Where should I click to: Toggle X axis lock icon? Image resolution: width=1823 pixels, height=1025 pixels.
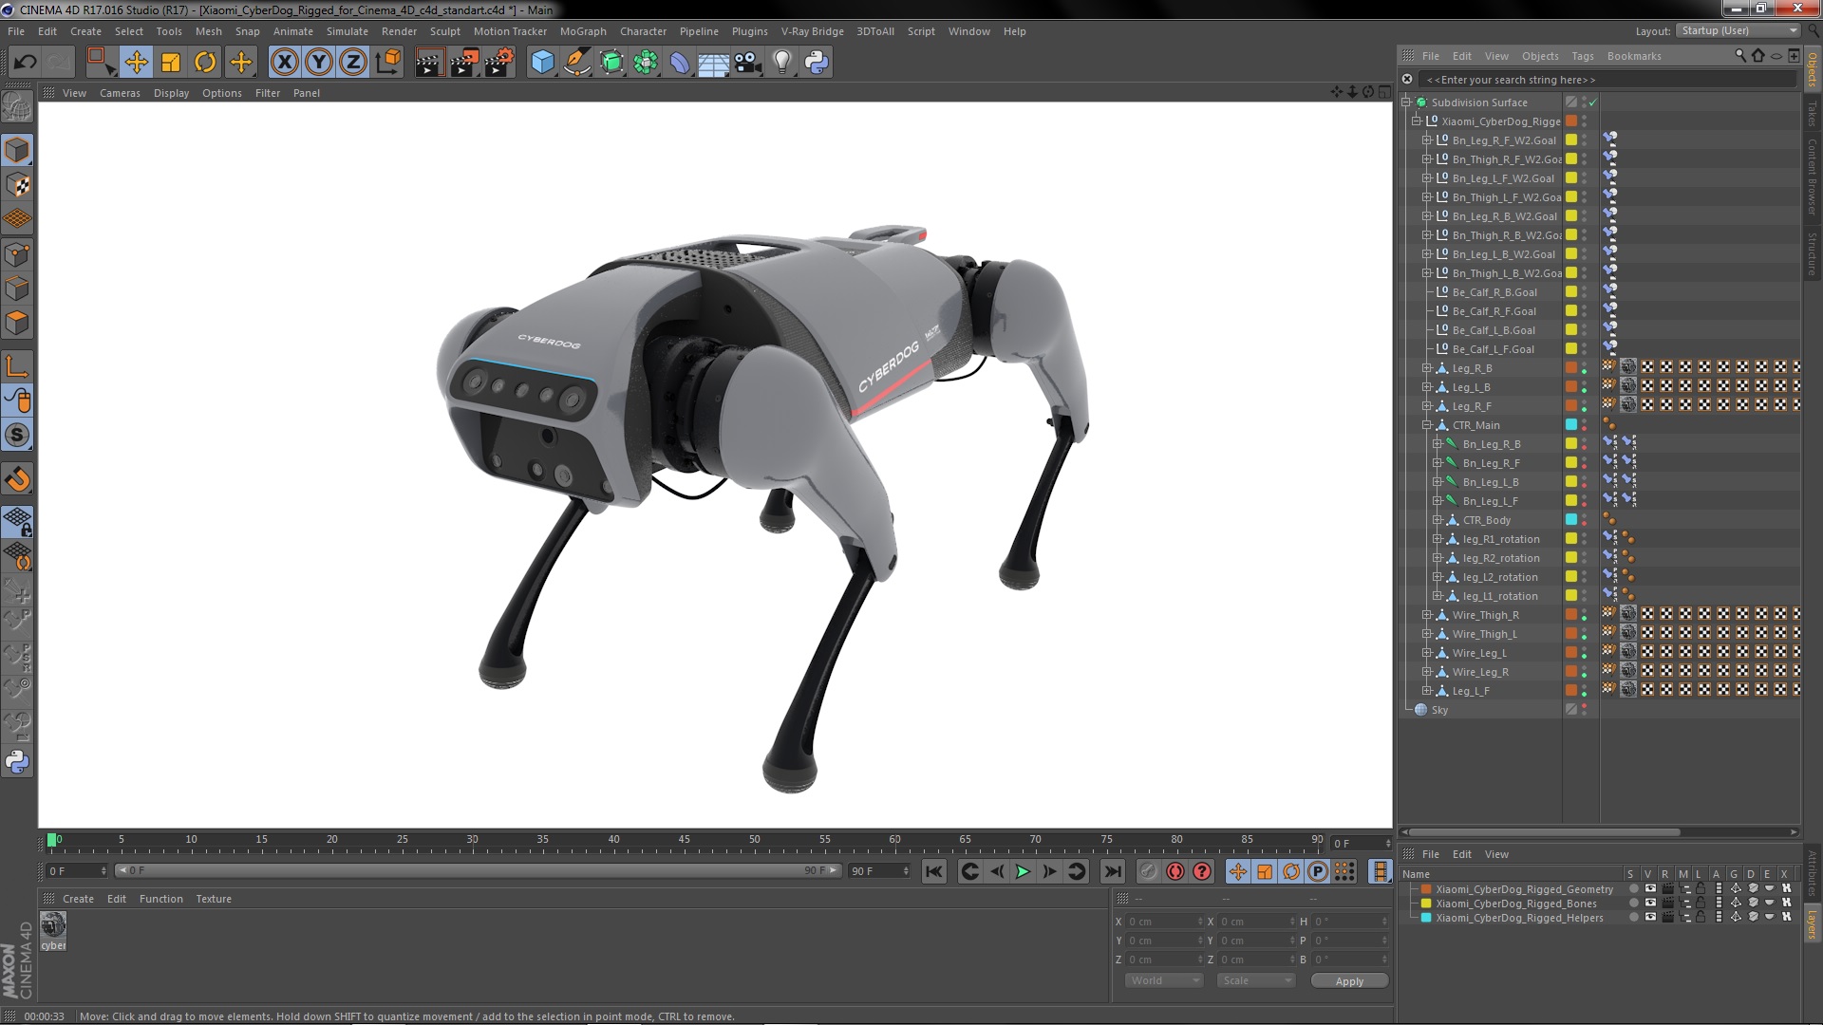pos(285,63)
